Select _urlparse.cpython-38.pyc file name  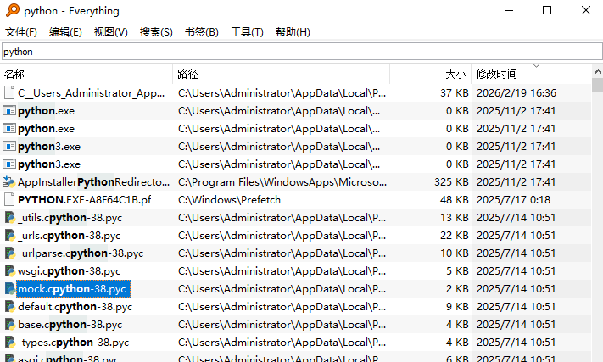click(x=81, y=253)
